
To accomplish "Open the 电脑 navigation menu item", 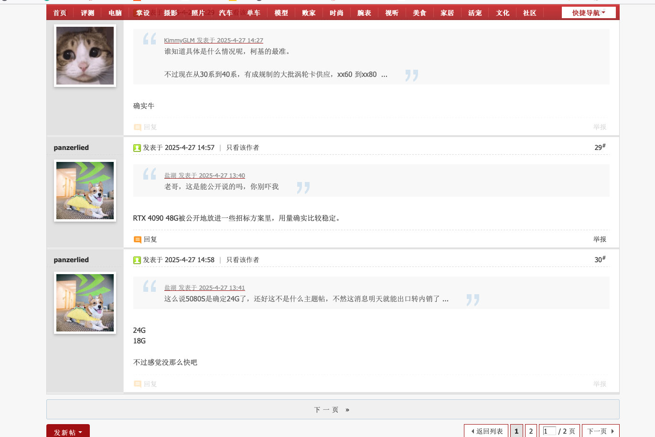I will click(x=115, y=13).
